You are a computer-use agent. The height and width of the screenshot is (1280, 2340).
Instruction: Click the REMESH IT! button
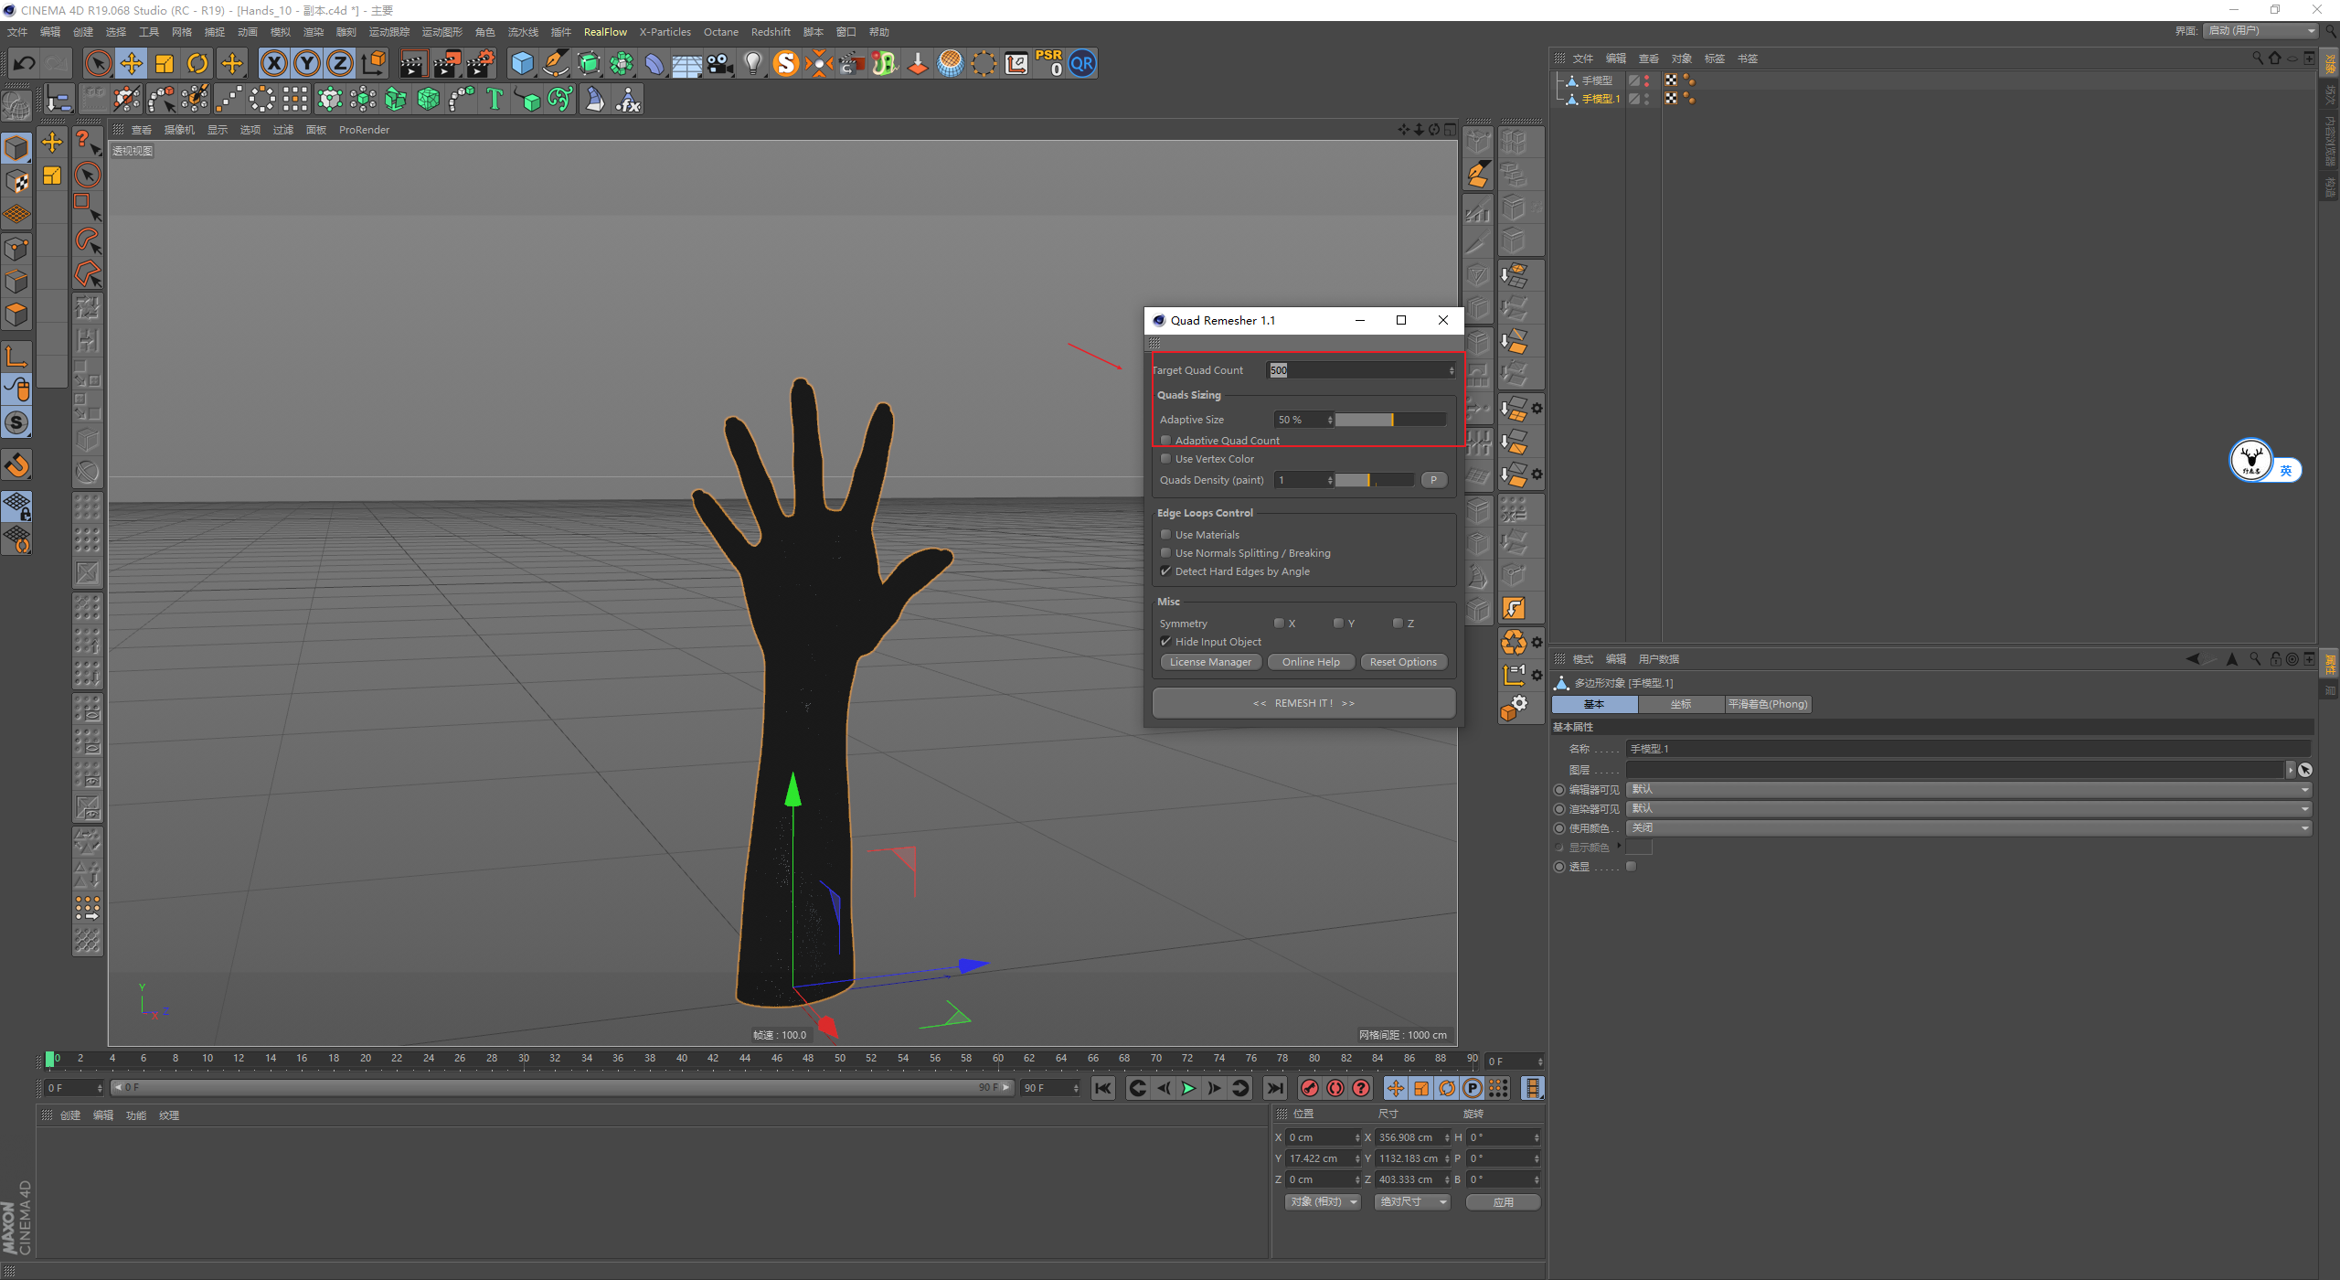[x=1303, y=703]
